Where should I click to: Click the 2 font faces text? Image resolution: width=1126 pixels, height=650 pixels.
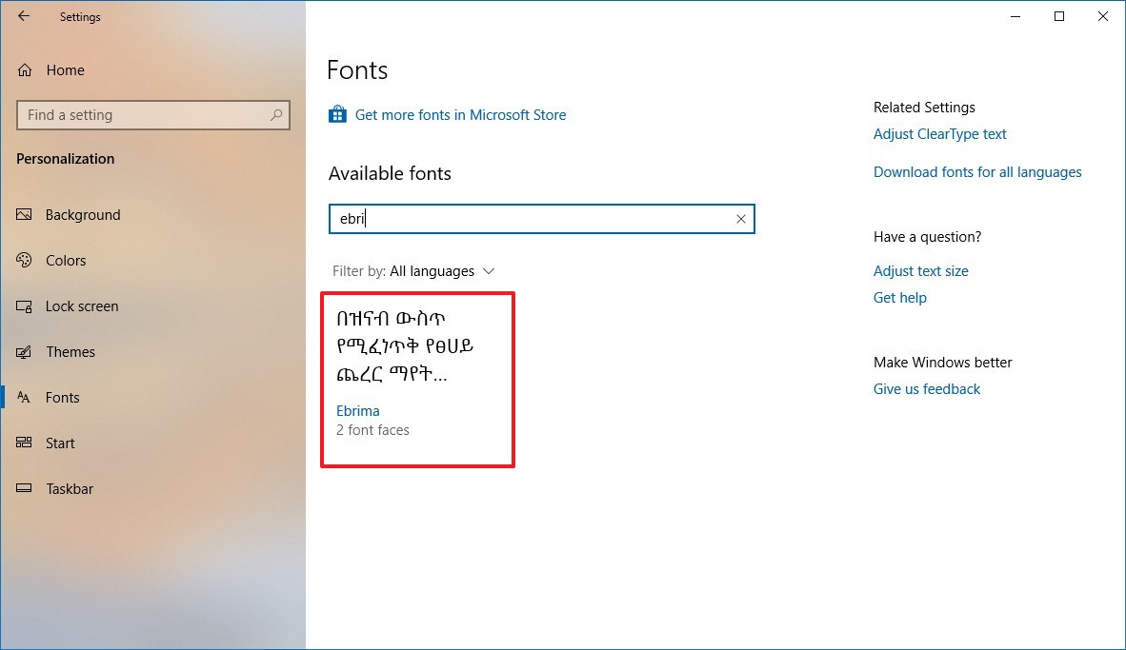372,430
